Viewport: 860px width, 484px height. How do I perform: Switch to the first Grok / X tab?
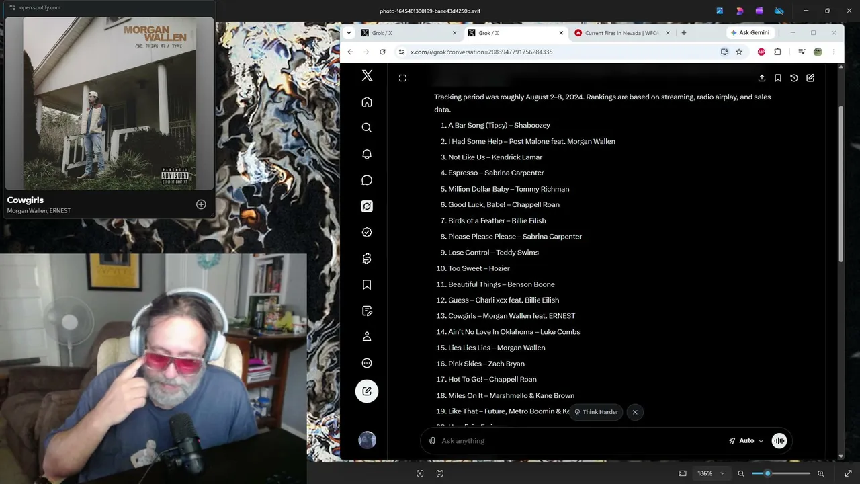[408, 32]
